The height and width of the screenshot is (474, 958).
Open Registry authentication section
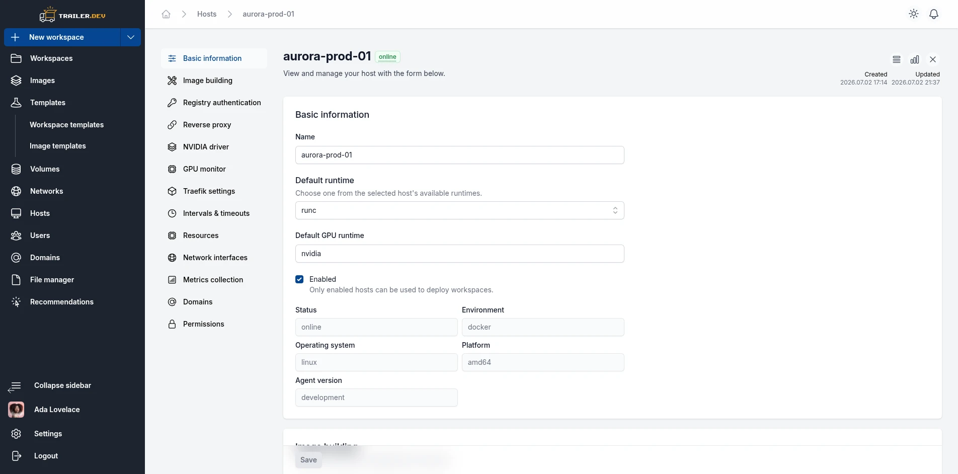(x=214, y=103)
